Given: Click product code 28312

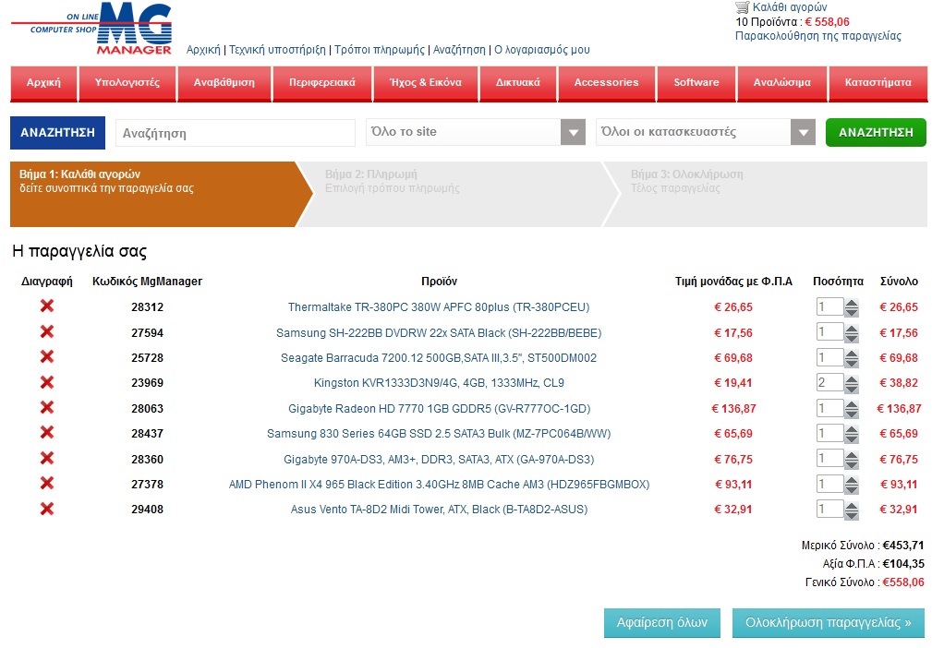Looking at the screenshot, I should (x=148, y=307).
